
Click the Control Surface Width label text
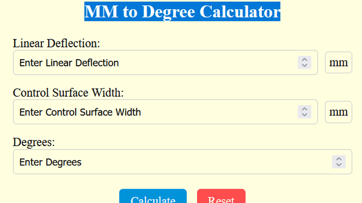[x=68, y=93]
